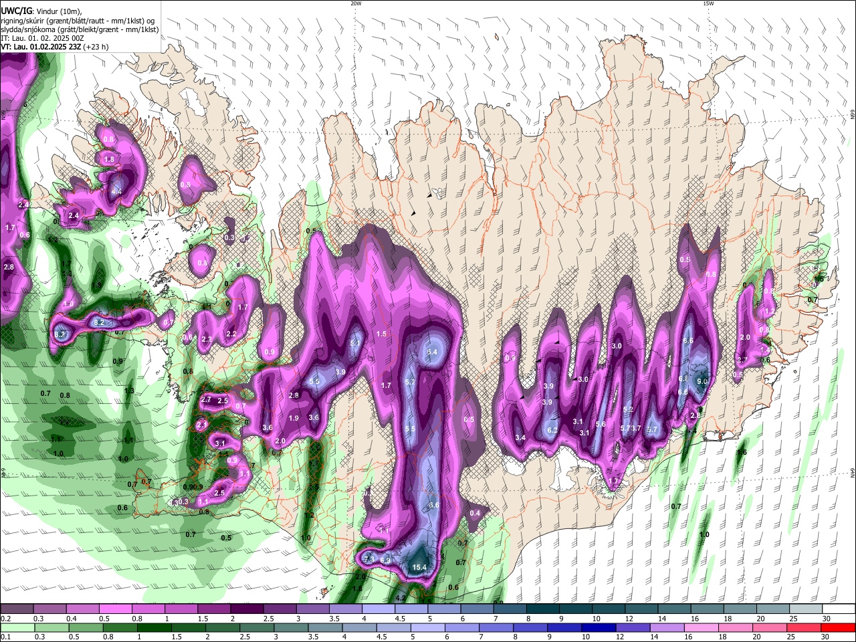The width and height of the screenshot is (856, 642).
Task: Click the dark teal snow swatch labeled 8
Action: click(542, 609)
